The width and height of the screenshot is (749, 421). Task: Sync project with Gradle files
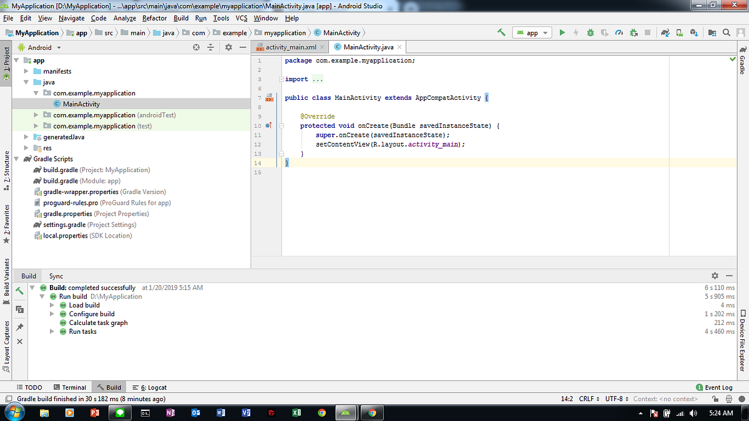click(665, 32)
